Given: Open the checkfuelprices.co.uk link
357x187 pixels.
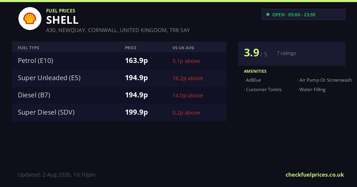Looking at the screenshot, I should (315, 175).
